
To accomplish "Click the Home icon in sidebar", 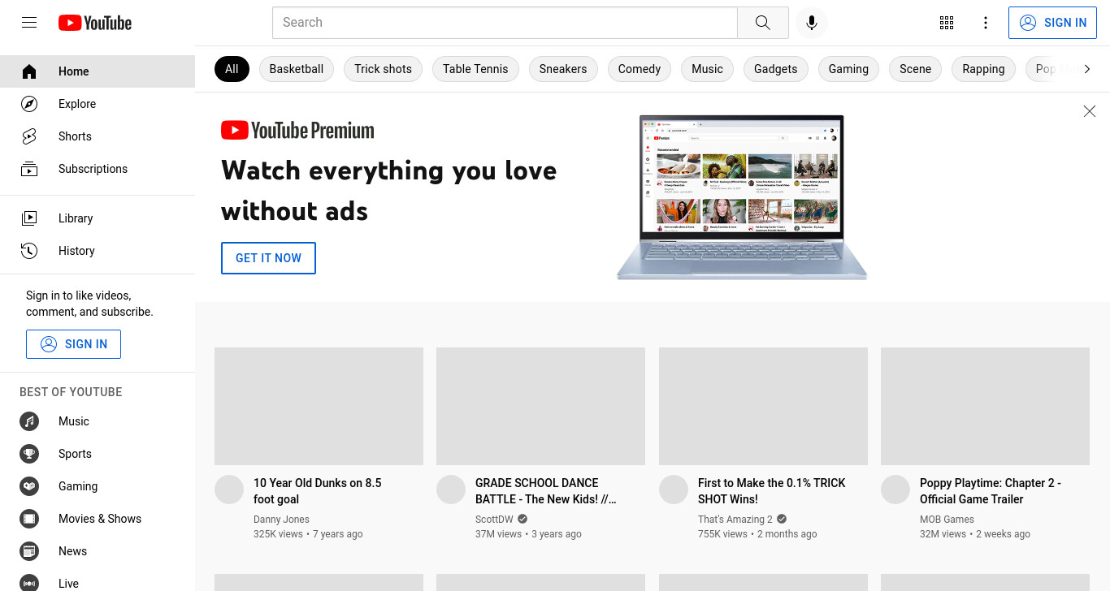I will point(29,71).
